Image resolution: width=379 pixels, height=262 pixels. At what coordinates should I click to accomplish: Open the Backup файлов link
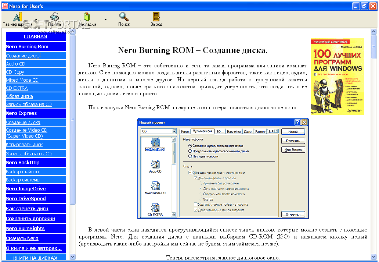22,172
